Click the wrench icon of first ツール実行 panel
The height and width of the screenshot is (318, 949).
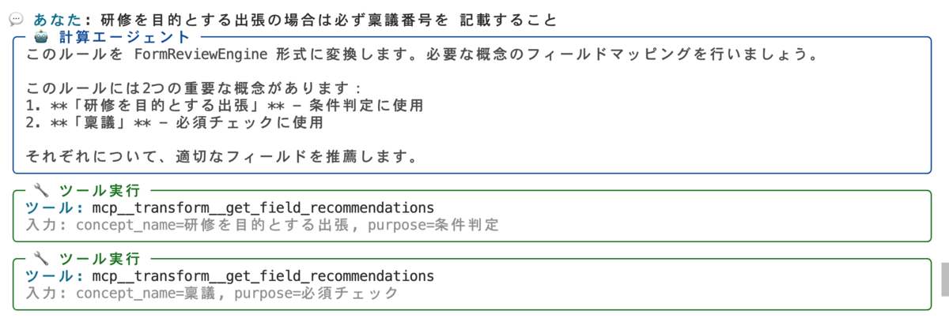click(x=42, y=191)
